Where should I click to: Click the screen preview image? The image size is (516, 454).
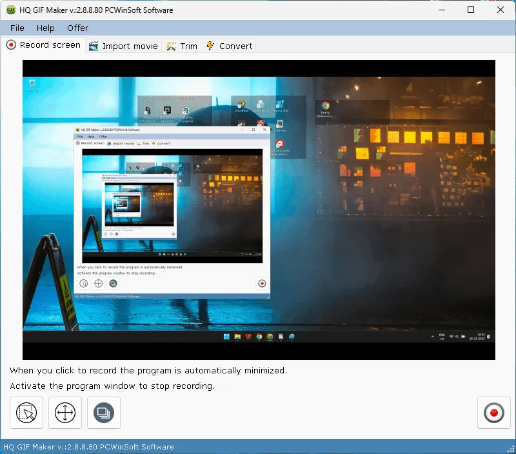(259, 210)
